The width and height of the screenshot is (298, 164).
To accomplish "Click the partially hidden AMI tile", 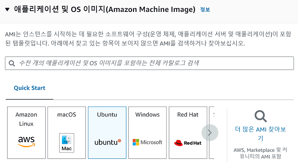I will pyautogui.click(x=211, y=133).
